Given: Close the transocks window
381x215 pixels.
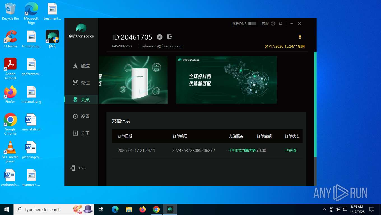Looking at the screenshot, I should (x=299, y=24).
